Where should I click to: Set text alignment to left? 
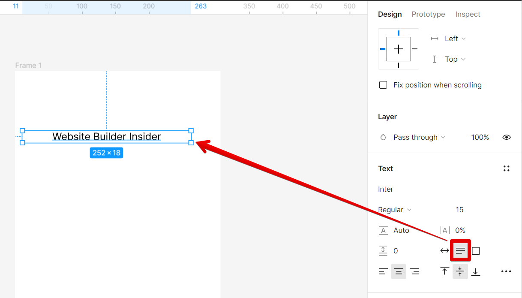click(383, 271)
